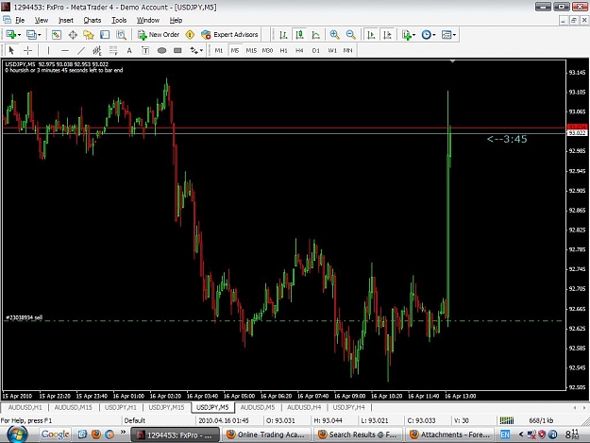Open the New Chart toolbar icon
Screen dimensions: 590x443
(10, 35)
